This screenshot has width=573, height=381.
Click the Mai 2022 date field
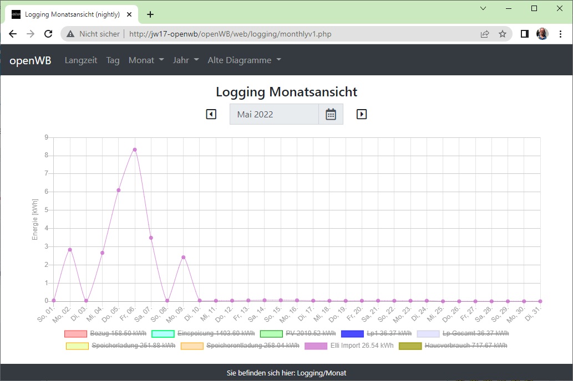(274, 114)
